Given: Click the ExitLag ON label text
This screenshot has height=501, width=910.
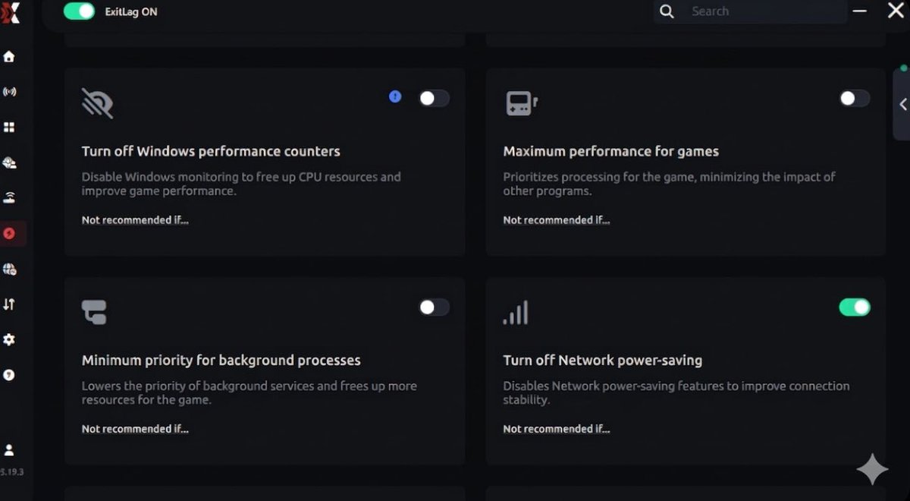Looking at the screenshot, I should (x=131, y=12).
